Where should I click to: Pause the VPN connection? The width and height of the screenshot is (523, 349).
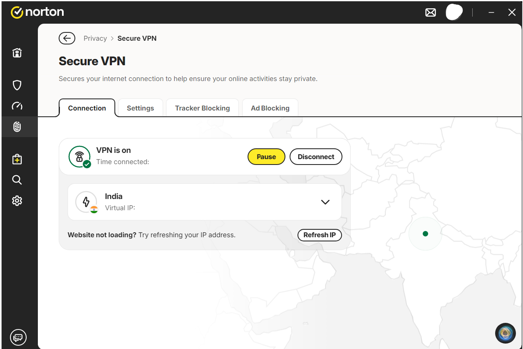[266, 157]
